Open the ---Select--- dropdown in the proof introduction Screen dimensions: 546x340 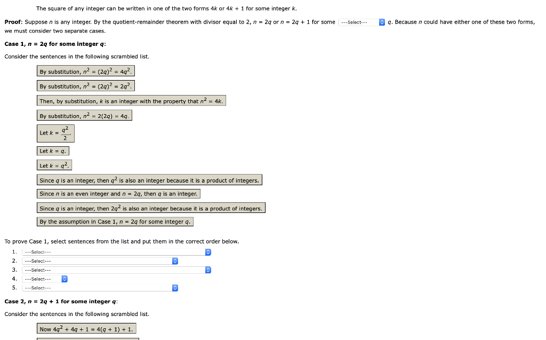pyautogui.click(x=358, y=22)
